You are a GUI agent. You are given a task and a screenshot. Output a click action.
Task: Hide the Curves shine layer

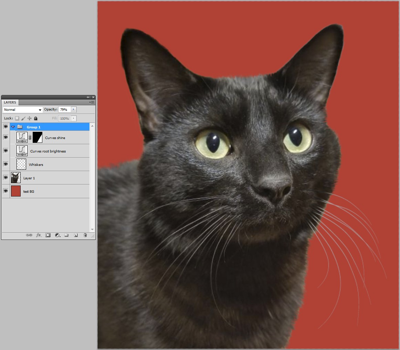coord(6,137)
